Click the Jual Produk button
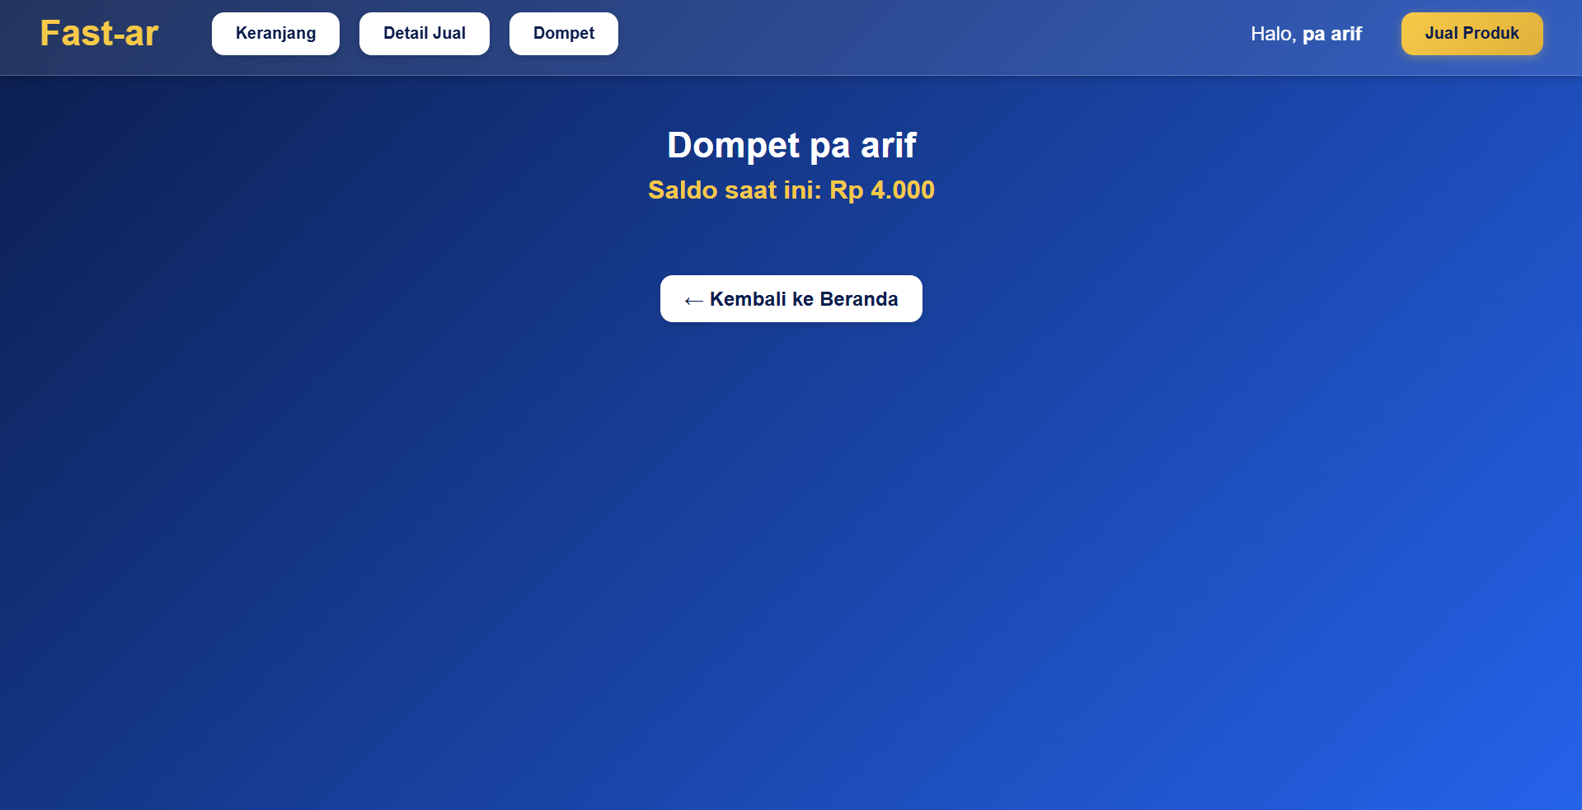1582x810 pixels. (1472, 34)
